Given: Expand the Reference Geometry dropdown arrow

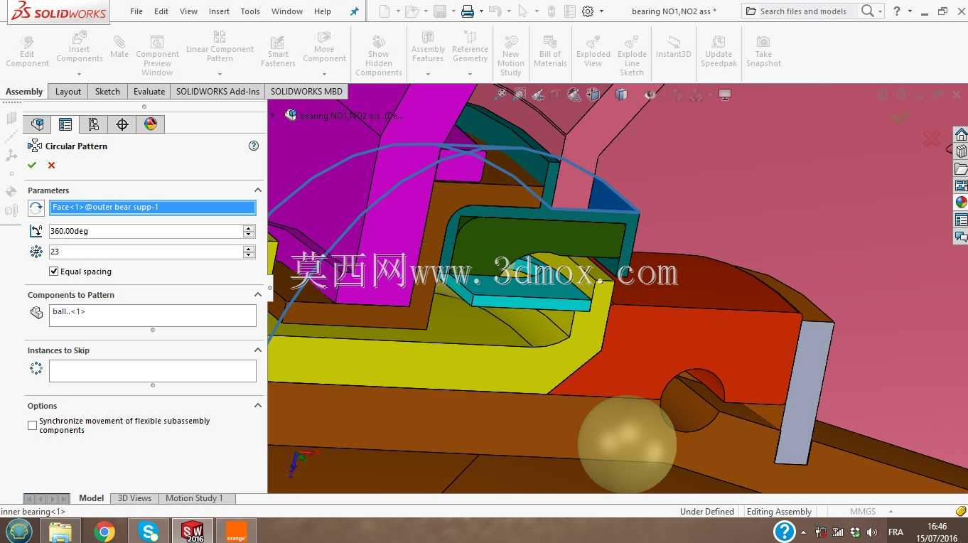Looking at the screenshot, I should tap(470, 74).
